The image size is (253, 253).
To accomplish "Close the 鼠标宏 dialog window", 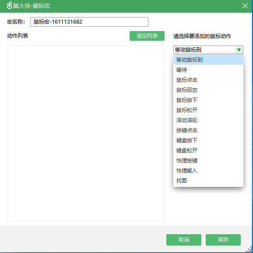I will [245, 6].
